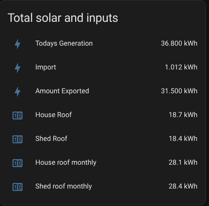The height and width of the screenshot is (206, 209).
Task: Select the Shed roof monthly label
Action: point(64,187)
